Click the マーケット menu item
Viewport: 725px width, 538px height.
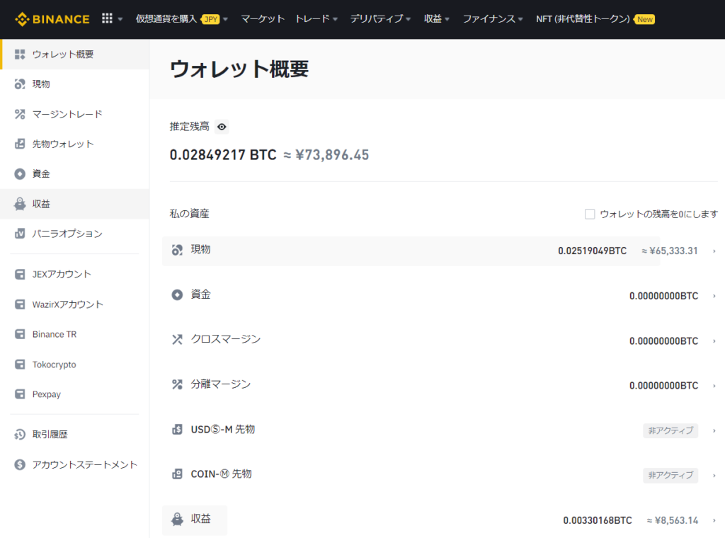point(263,19)
